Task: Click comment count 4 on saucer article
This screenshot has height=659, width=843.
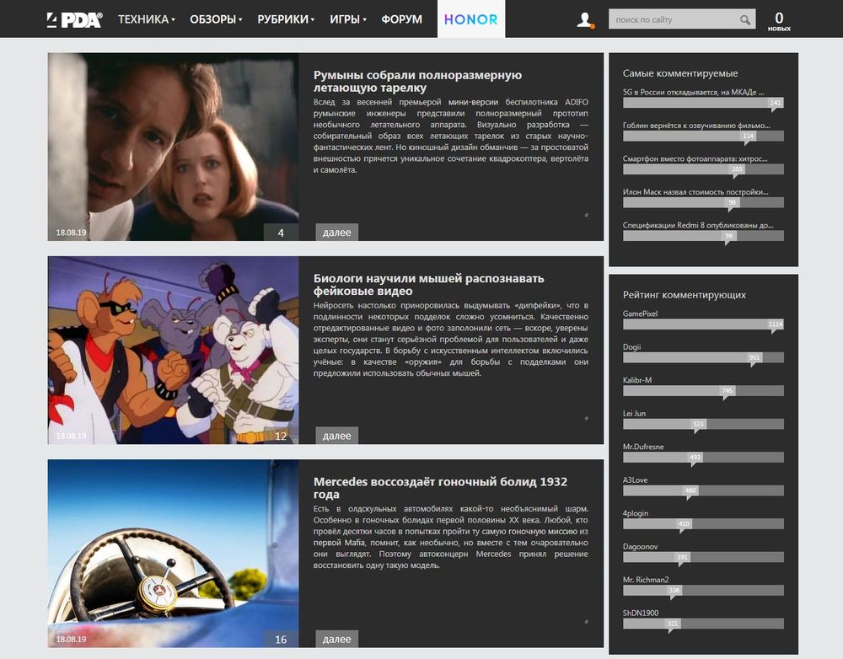Action: [281, 233]
